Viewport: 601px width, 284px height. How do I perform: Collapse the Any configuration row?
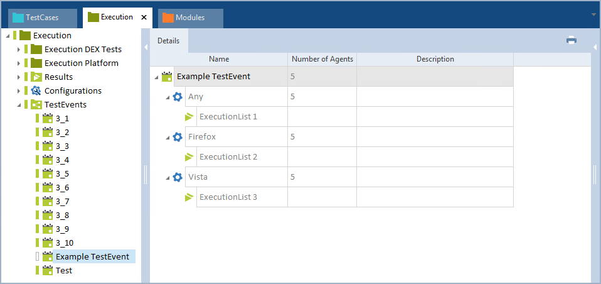168,97
